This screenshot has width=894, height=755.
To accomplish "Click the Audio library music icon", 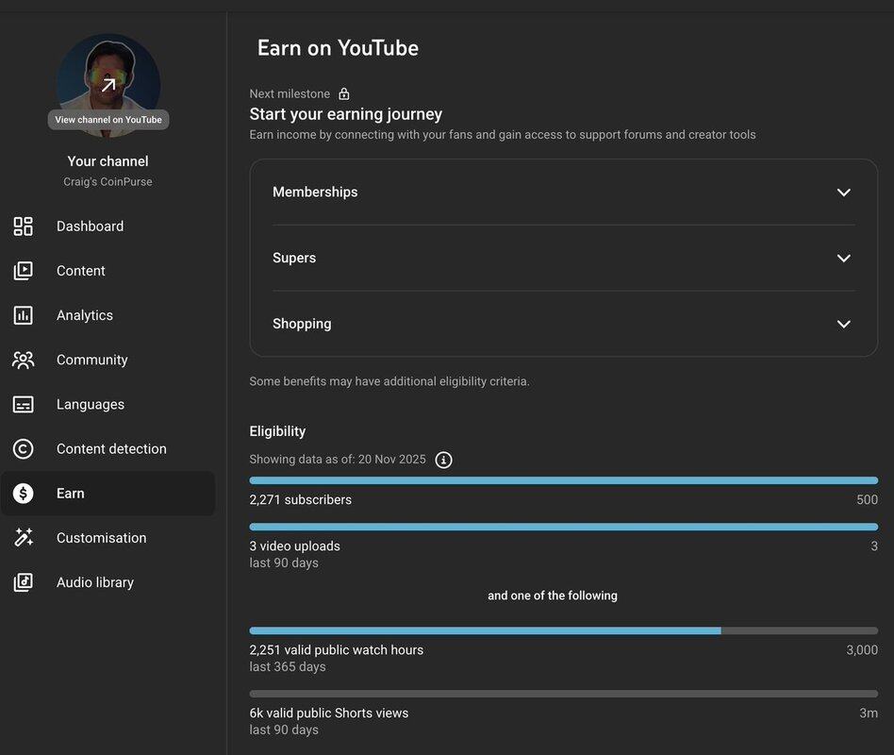I will click(x=24, y=582).
